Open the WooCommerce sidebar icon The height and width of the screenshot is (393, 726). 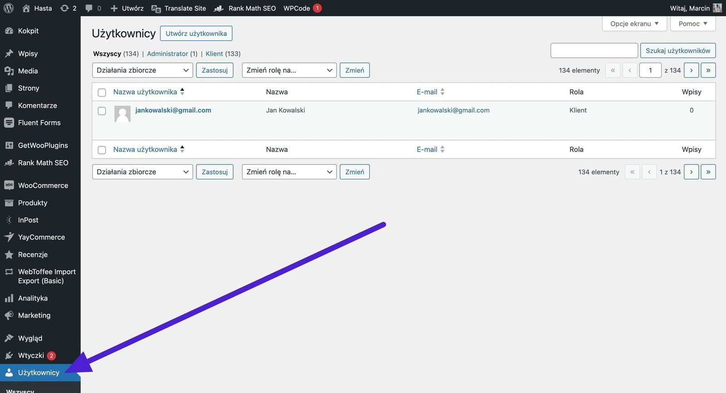click(x=9, y=185)
